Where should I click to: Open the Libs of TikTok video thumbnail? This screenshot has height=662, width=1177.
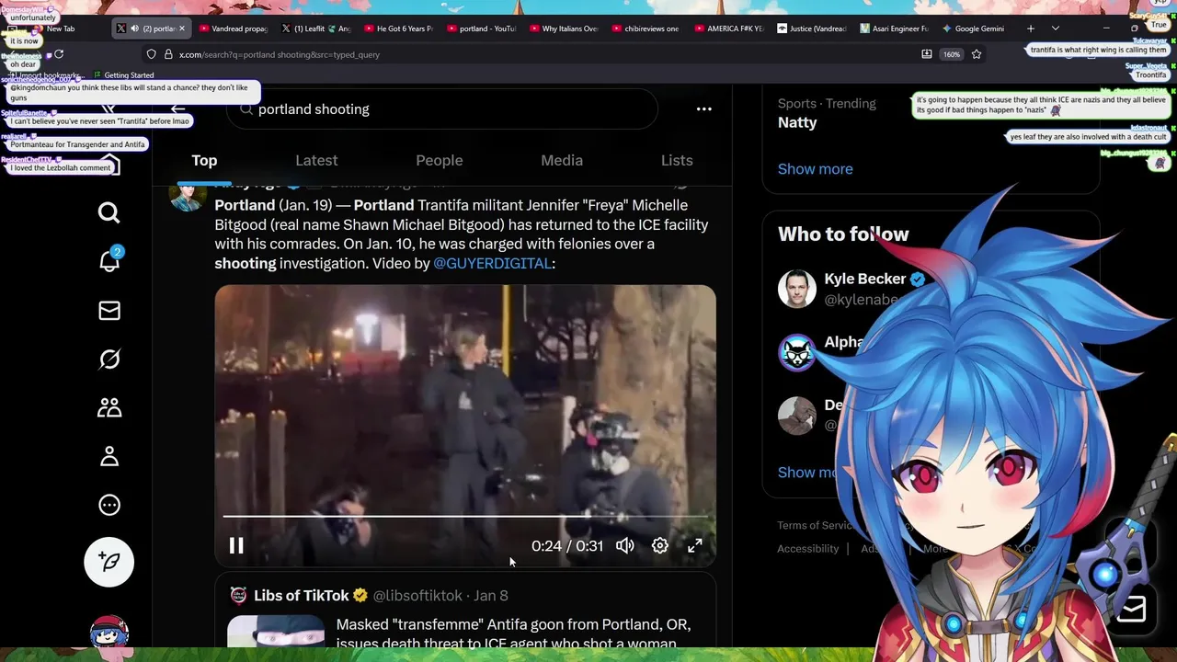click(x=276, y=632)
